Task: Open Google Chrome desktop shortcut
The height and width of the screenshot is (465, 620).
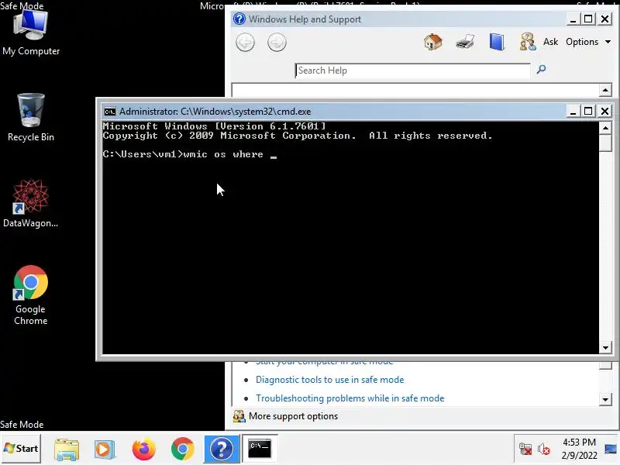Action: 30,295
